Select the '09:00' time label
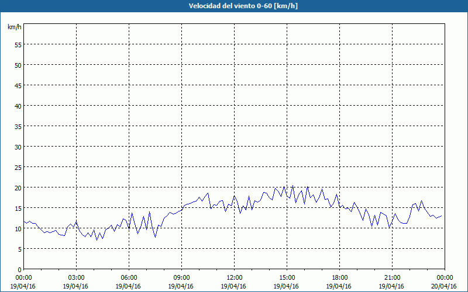The height and width of the screenshot is (292, 468). 181,278
